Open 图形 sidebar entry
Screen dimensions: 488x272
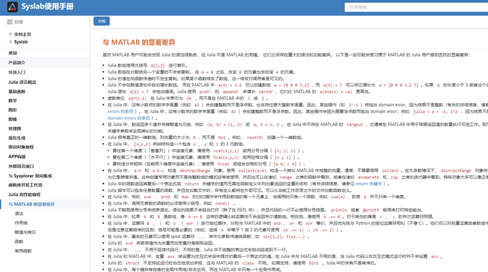12,110
